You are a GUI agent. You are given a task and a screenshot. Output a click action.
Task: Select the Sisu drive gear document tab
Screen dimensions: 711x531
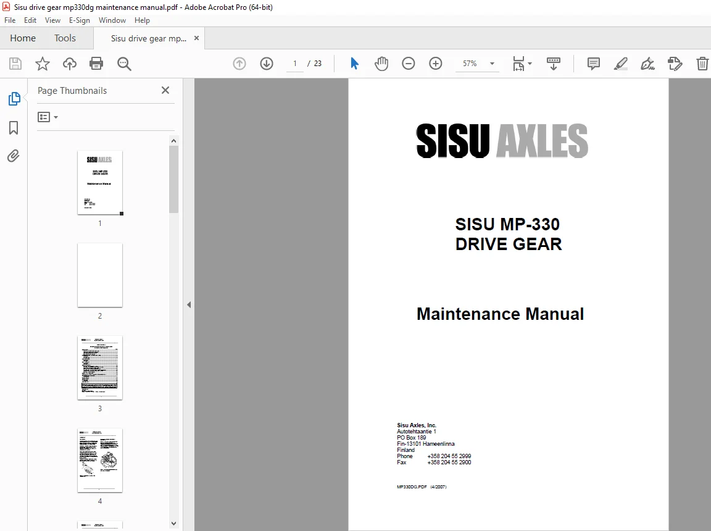[148, 38]
